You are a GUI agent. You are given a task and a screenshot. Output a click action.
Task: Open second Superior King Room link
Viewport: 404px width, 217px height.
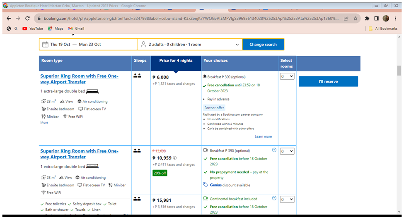pos(80,154)
